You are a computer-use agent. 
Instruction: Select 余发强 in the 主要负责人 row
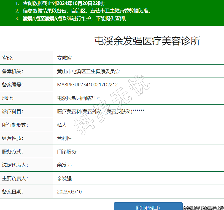tap(64, 178)
